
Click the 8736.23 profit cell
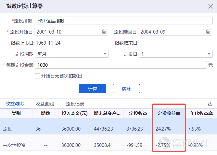134,129
